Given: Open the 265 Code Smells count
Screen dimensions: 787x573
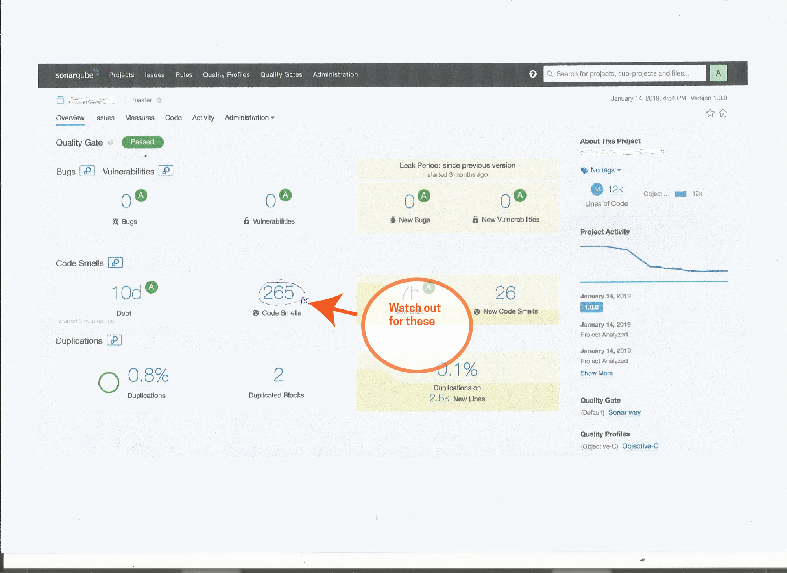Looking at the screenshot, I should click(279, 292).
